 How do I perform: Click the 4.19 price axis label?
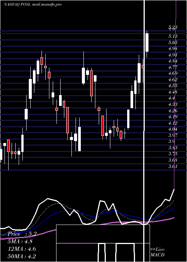tap(173, 117)
